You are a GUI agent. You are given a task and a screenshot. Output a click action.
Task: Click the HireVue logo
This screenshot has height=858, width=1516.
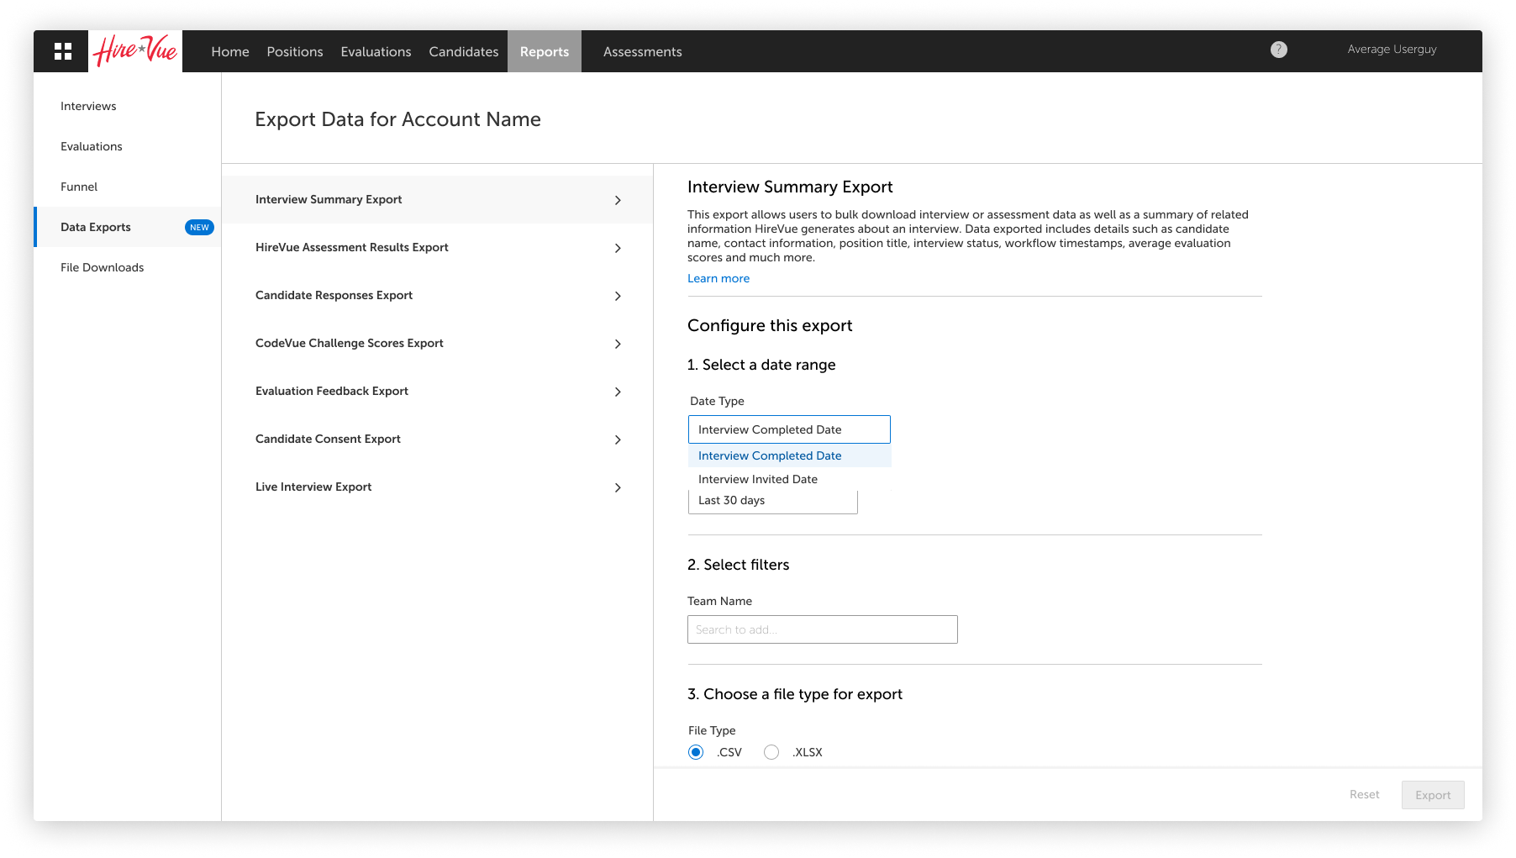click(x=135, y=51)
